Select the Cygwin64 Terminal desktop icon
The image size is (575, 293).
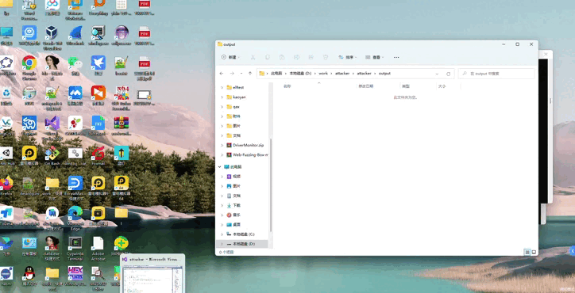click(x=75, y=249)
